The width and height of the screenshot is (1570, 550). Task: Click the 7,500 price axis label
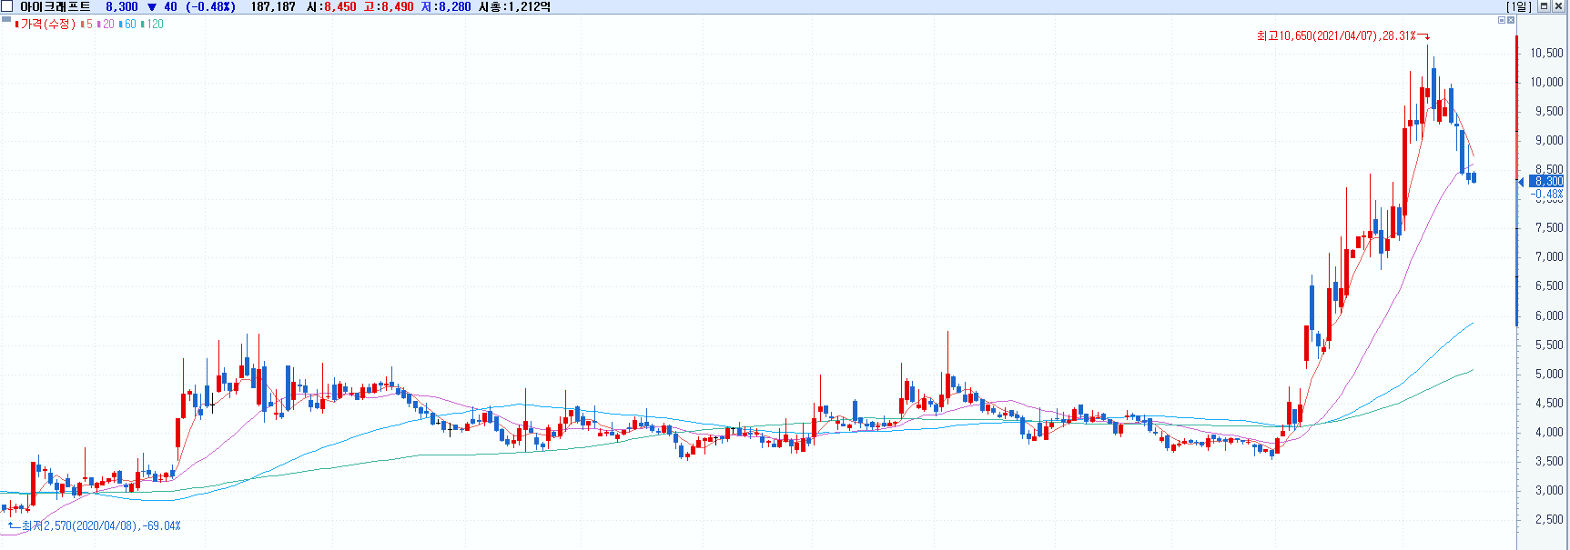pos(1549,227)
